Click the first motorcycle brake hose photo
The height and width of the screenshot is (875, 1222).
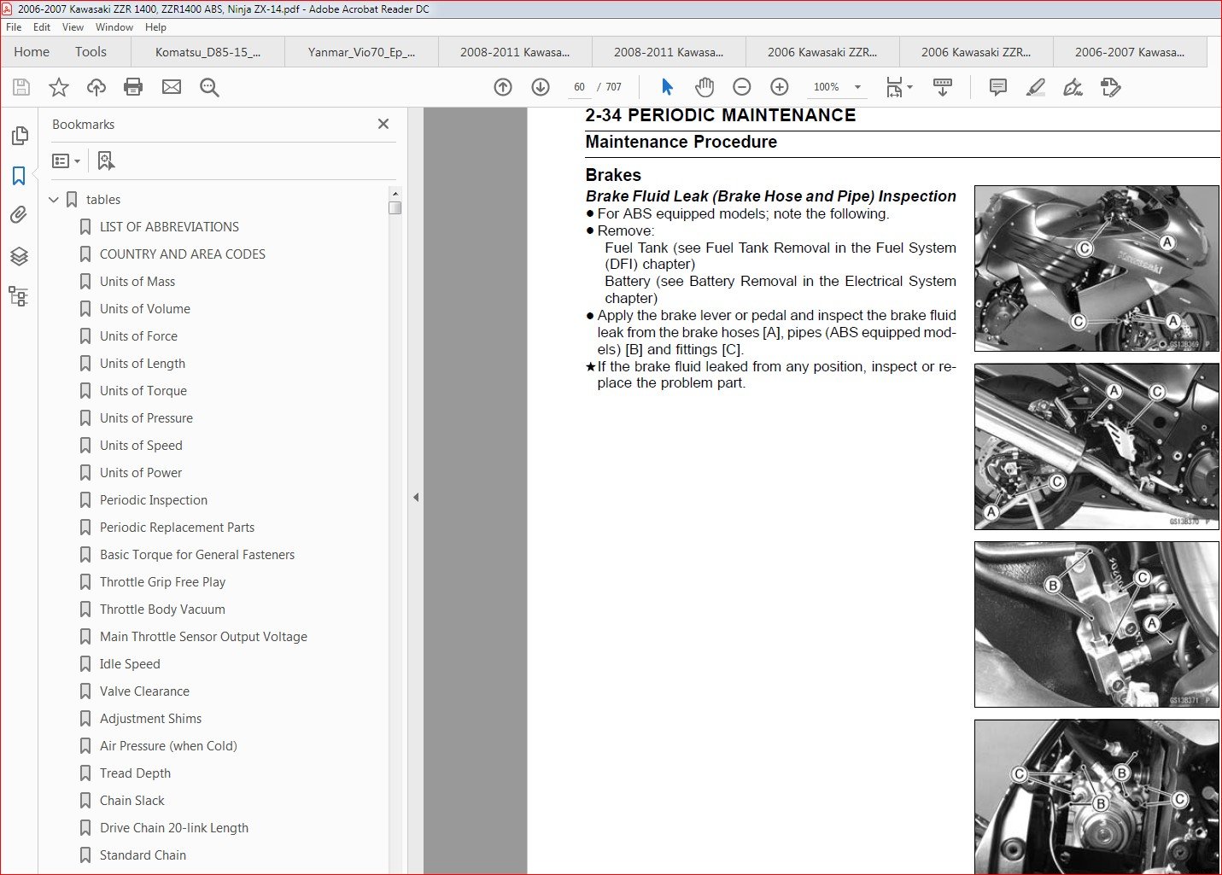click(x=1096, y=269)
